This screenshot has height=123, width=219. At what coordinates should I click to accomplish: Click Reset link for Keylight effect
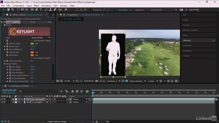pyautogui.click(x=33, y=22)
